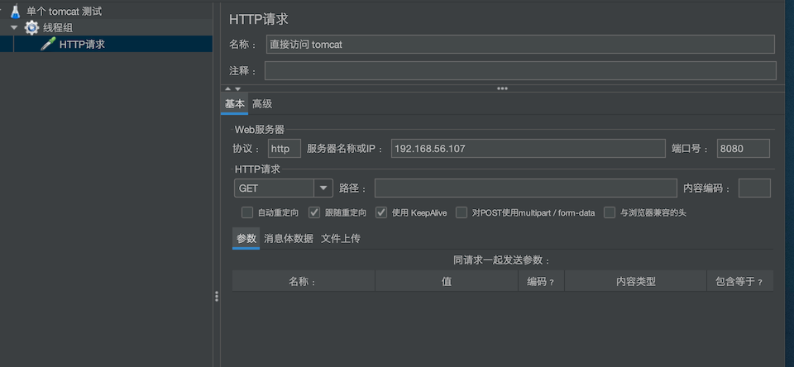Image resolution: width=794 pixels, height=367 pixels.
Task: Click the 内容类型 column header
Action: pyautogui.click(x=635, y=282)
